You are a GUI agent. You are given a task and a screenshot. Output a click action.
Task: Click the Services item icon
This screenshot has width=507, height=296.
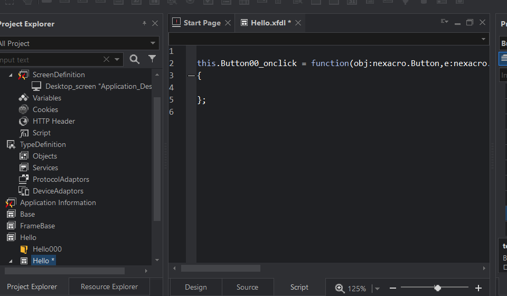pos(24,168)
